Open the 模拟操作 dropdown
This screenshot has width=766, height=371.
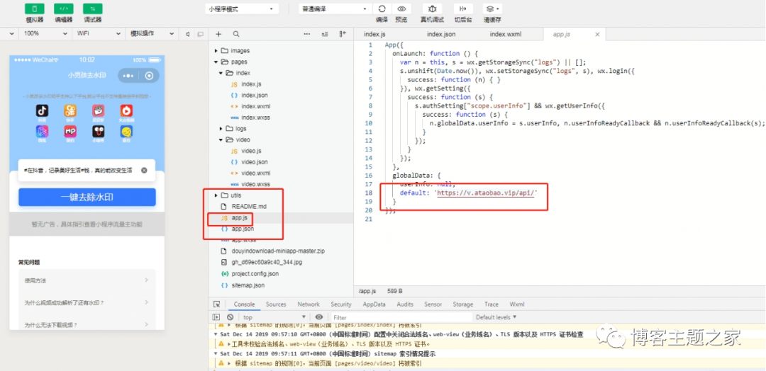click(x=152, y=34)
